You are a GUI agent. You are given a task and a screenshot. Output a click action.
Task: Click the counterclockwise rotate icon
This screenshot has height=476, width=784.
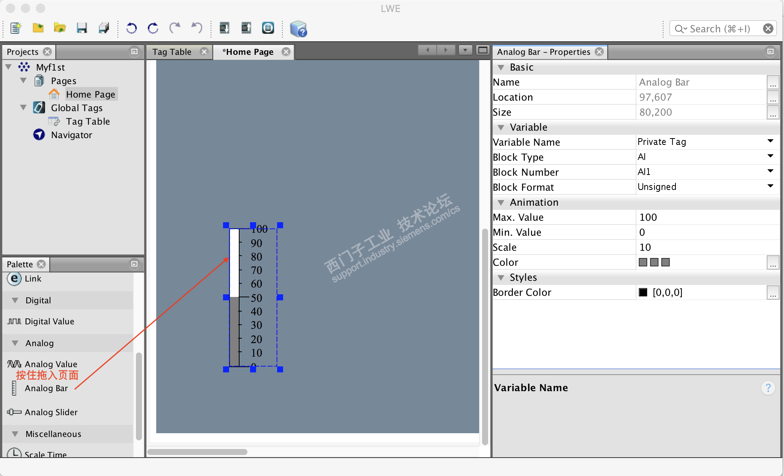coord(131,28)
